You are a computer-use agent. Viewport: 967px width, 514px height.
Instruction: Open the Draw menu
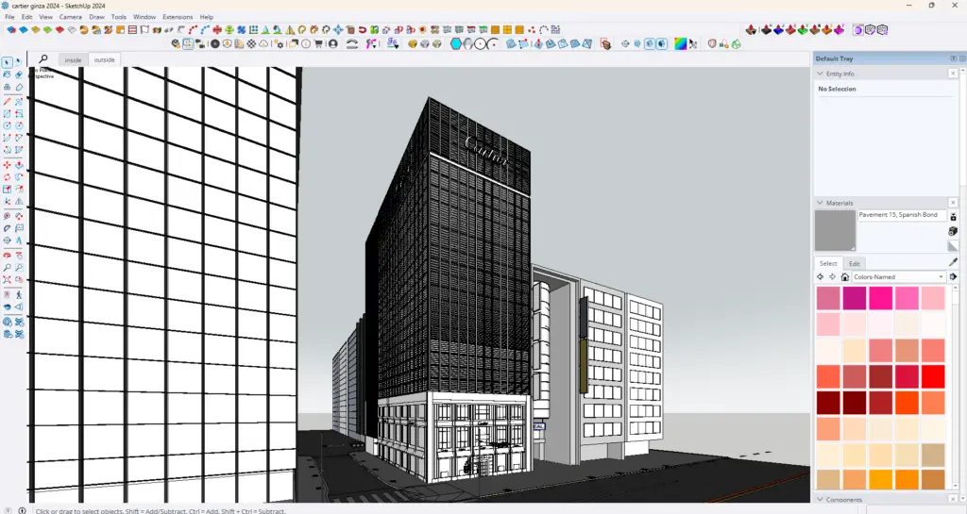click(x=97, y=17)
